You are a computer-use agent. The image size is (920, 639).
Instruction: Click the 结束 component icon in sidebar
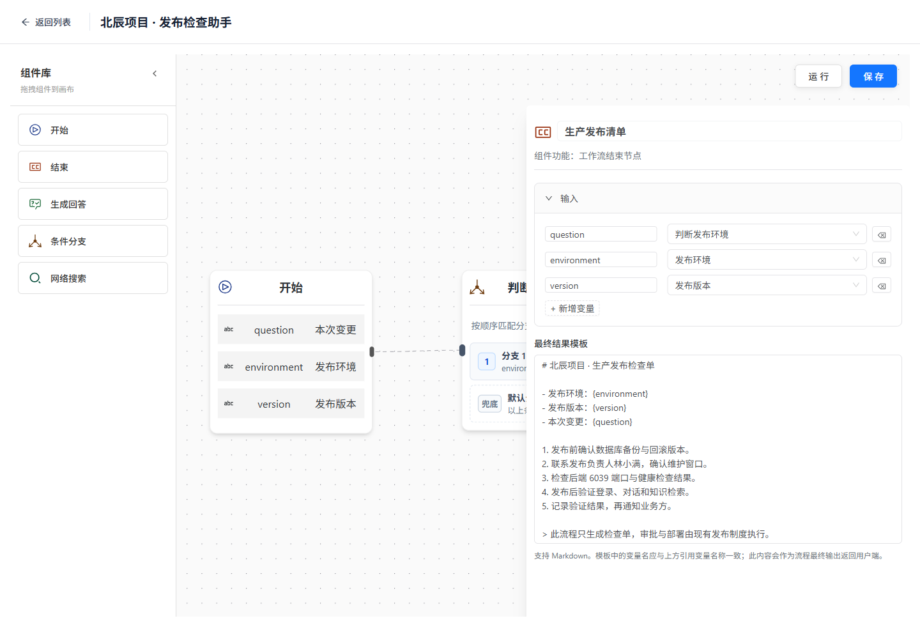click(35, 167)
